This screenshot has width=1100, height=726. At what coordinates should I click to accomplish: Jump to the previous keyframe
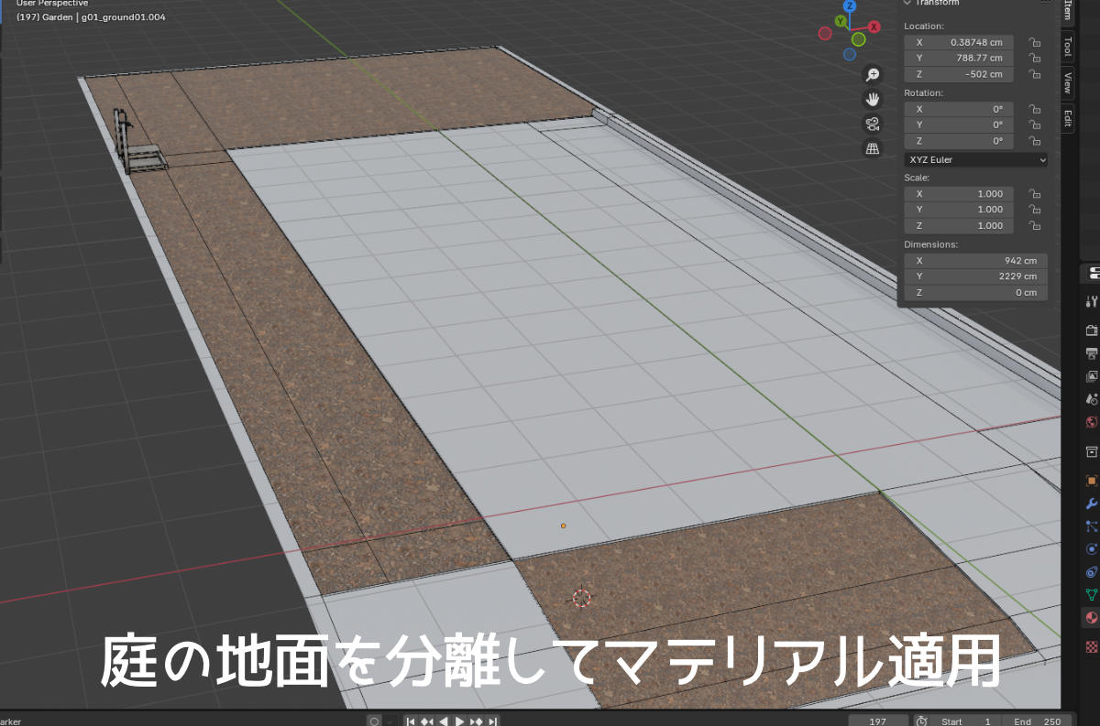point(427,721)
